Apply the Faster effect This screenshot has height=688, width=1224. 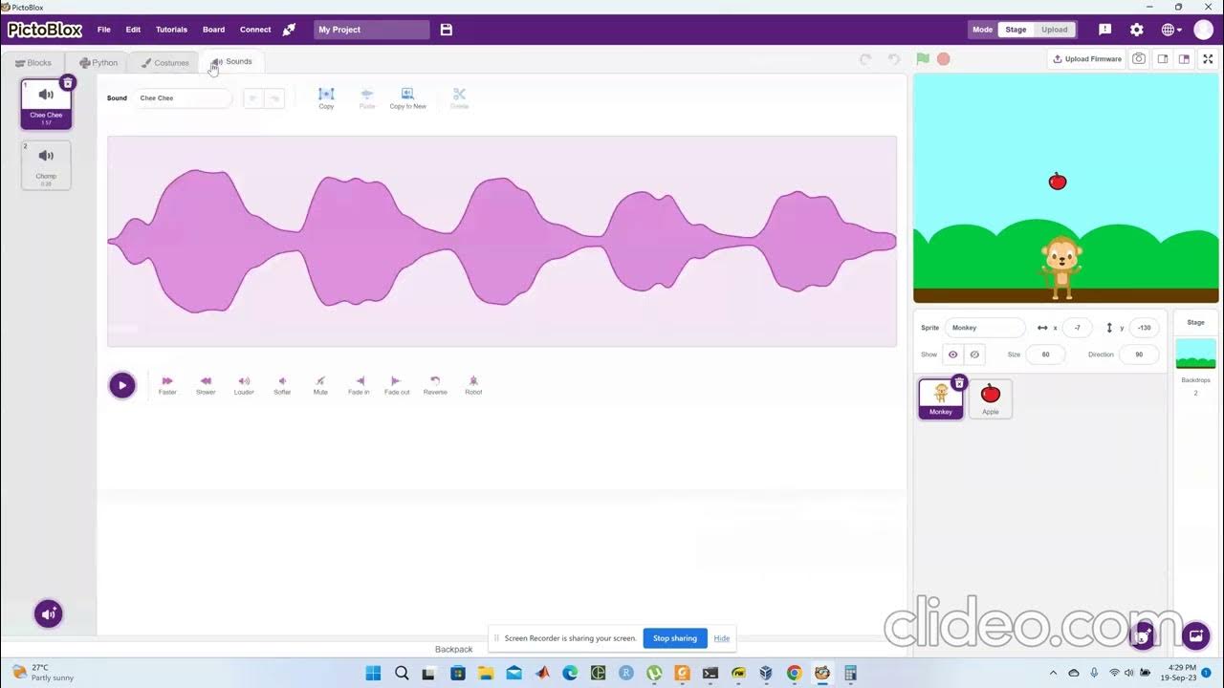167,385
